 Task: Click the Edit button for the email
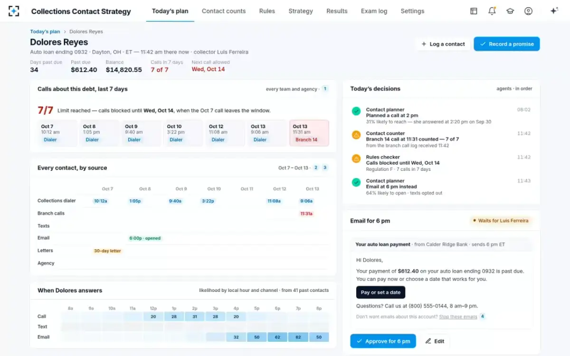coord(435,341)
